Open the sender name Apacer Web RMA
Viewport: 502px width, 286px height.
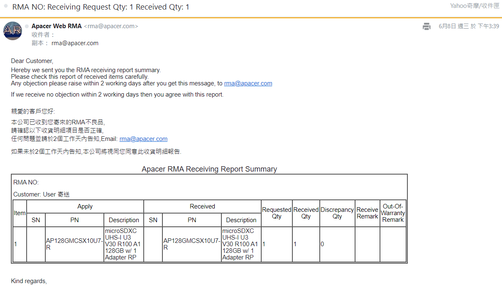click(56, 26)
